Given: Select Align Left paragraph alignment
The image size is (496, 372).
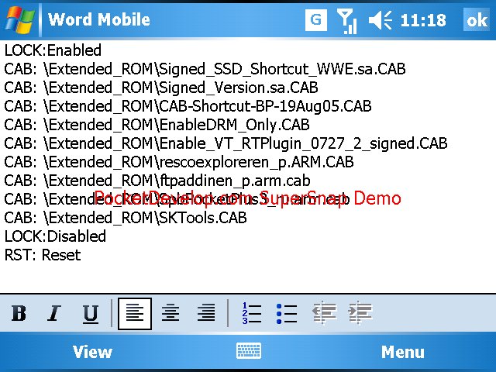Looking at the screenshot, I should 135,313.
